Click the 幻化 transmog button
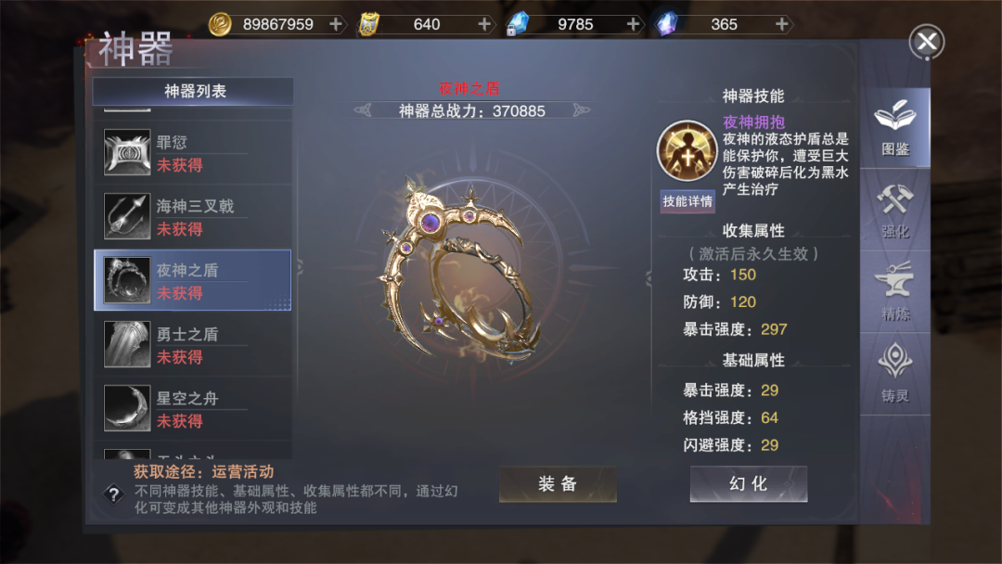Screen dimensions: 1002x564 tap(749, 484)
